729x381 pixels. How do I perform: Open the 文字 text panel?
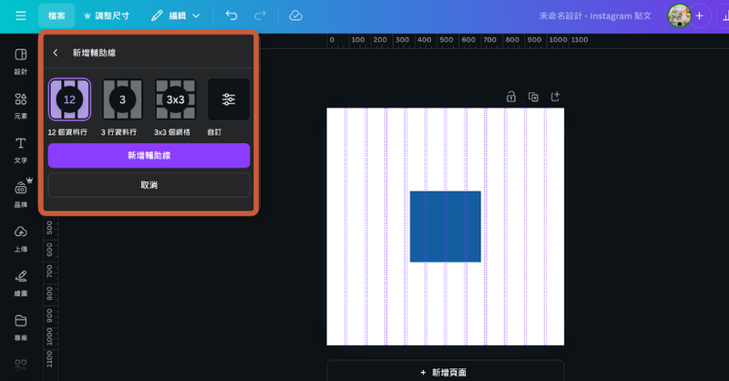20,149
